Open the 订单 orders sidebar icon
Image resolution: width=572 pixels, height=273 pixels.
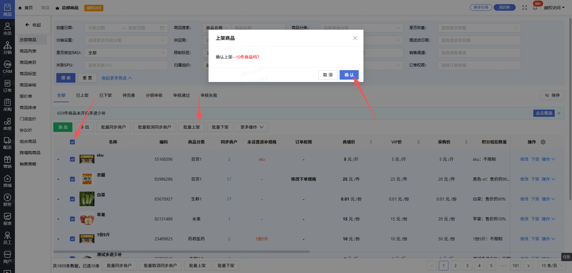point(7,86)
